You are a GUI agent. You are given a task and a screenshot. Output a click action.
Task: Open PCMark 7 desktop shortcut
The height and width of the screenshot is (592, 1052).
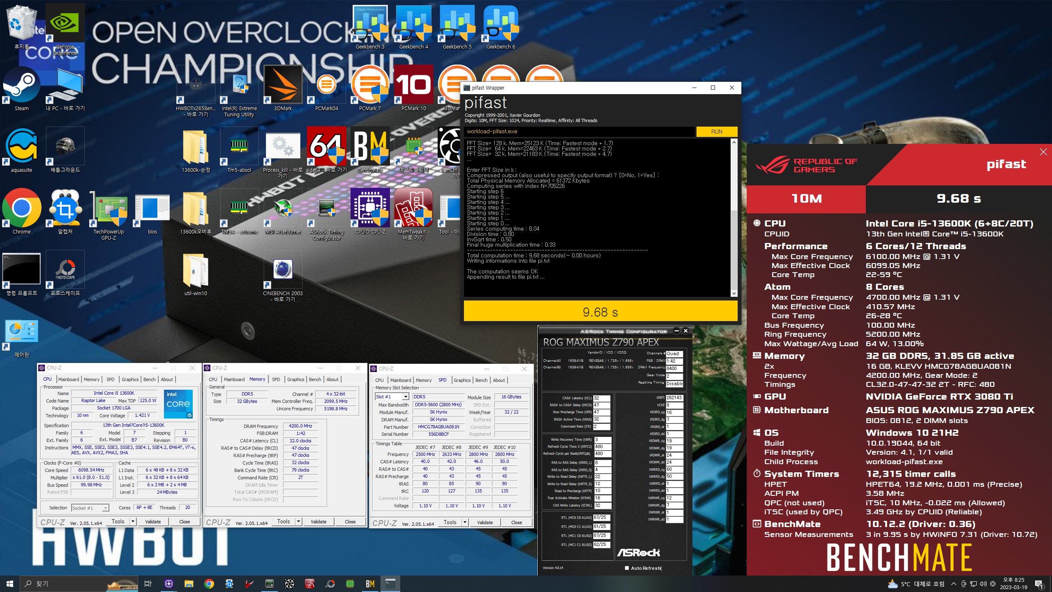[370, 88]
